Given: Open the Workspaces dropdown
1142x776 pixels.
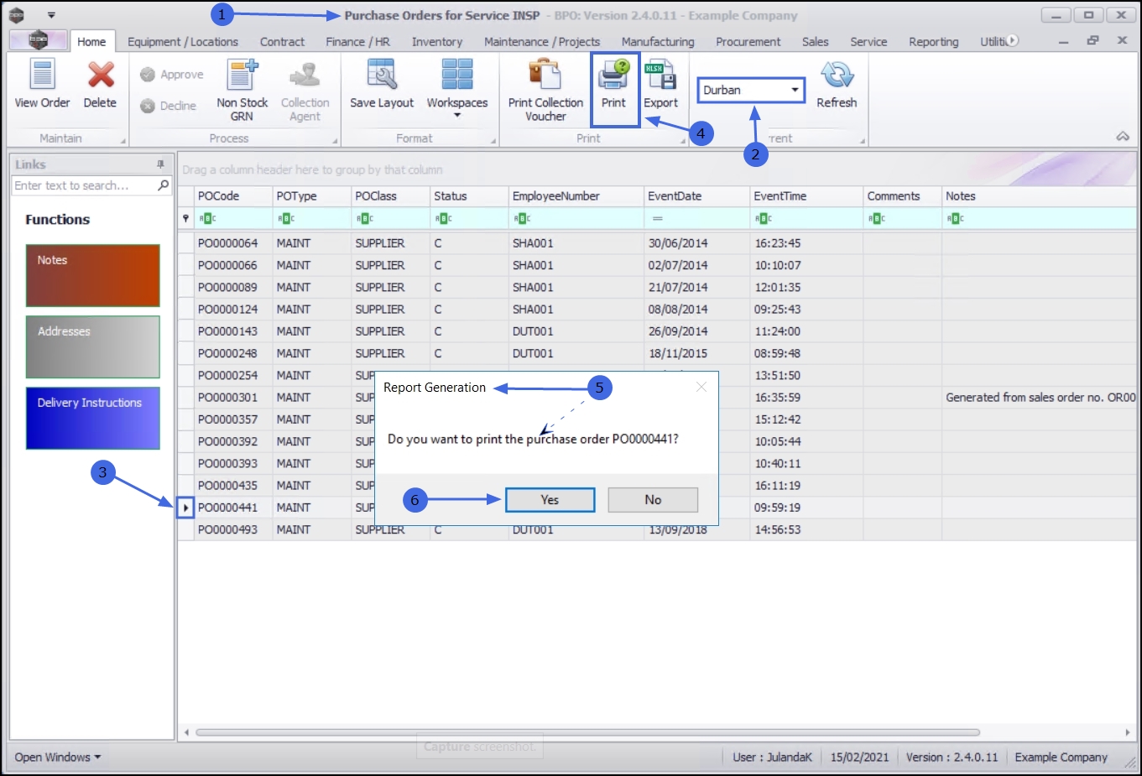Looking at the screenshot, I should [x=457, y=89].
